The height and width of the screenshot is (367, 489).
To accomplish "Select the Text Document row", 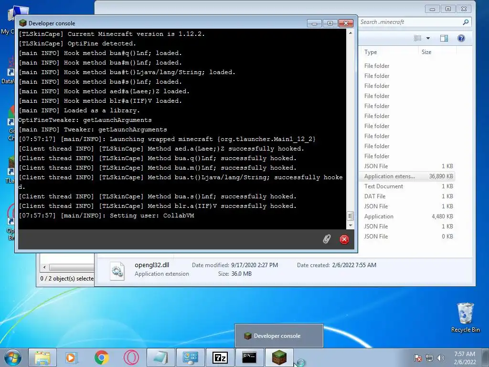I will (x=408, y=186).
